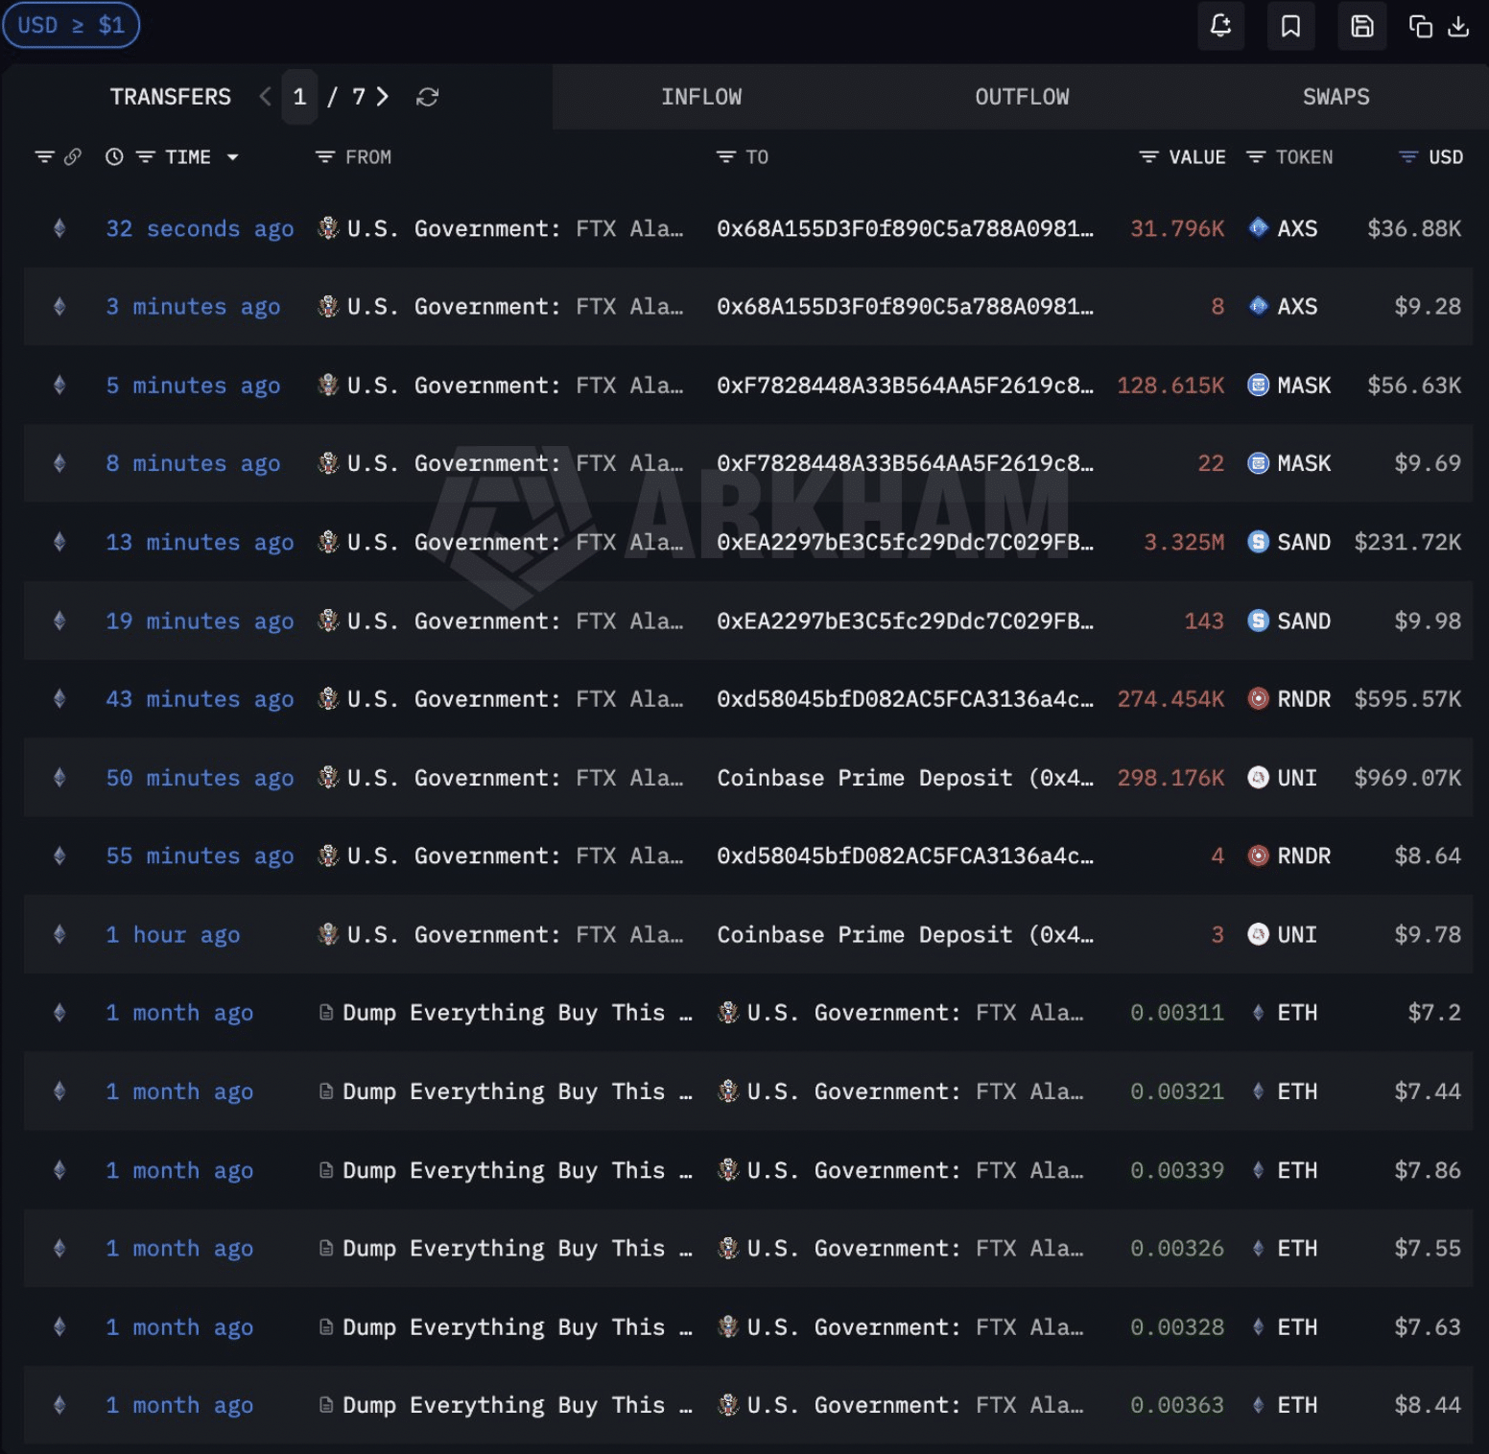Go to the next transfers page
The height and width of the screenshot is (1454, 1489).
coord(383,97)
